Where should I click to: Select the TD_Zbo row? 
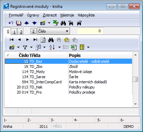pyautogui.click(x=69, y=67)
